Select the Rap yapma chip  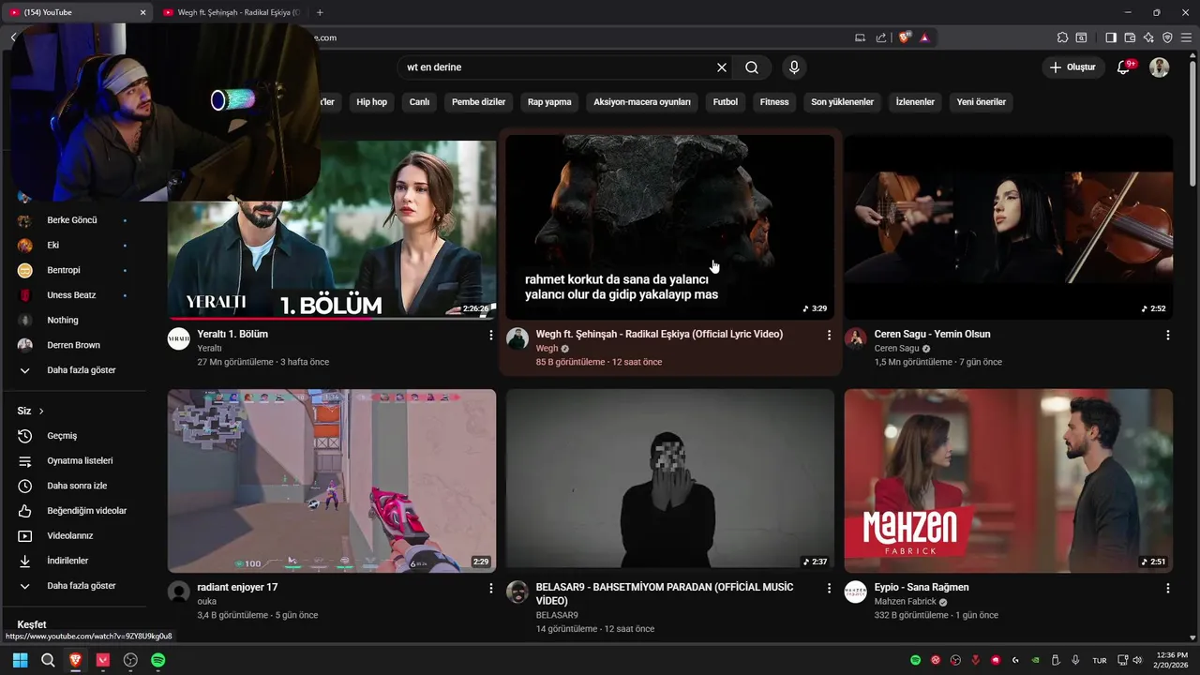(x=549, y=102)
